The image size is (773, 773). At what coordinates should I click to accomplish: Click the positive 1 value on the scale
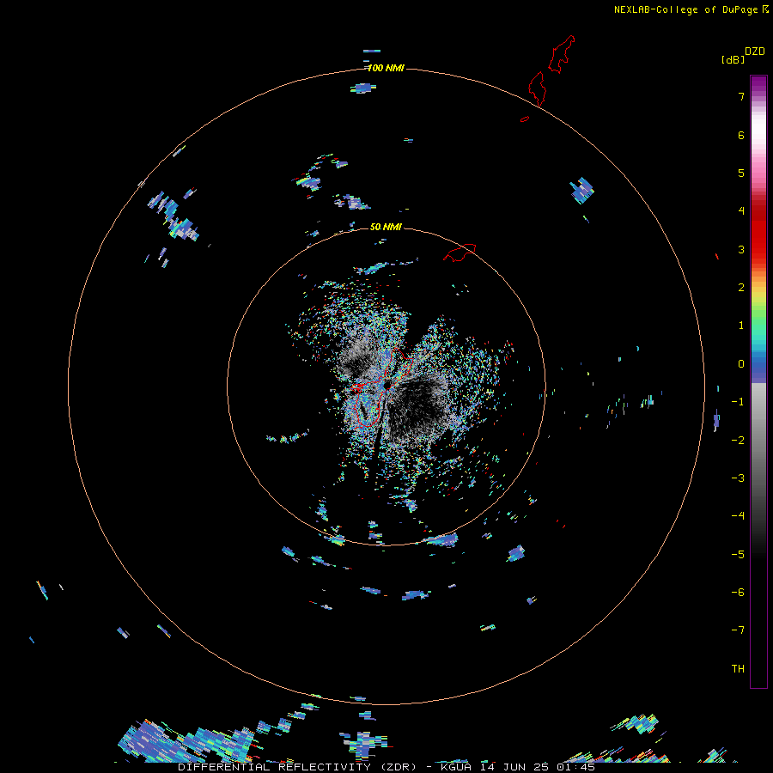(x=741, y=326)
